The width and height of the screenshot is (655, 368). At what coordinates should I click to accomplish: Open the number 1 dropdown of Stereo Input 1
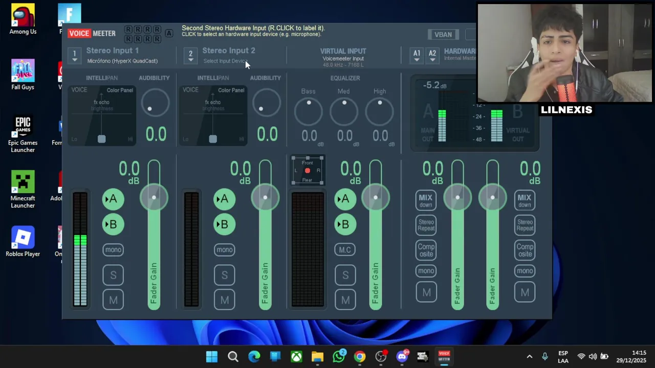(x=75, y=55)
